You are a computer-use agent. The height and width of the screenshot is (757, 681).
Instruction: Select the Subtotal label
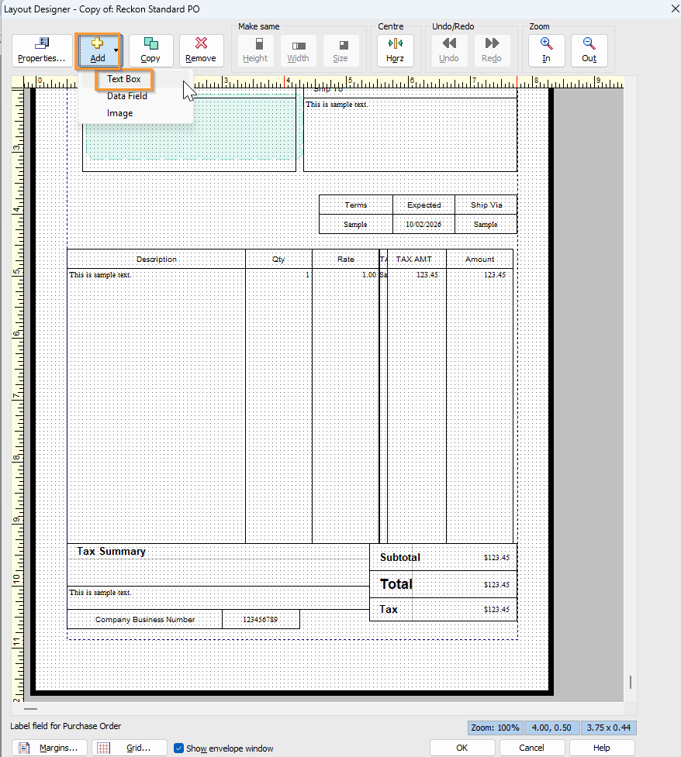[400, 558]
